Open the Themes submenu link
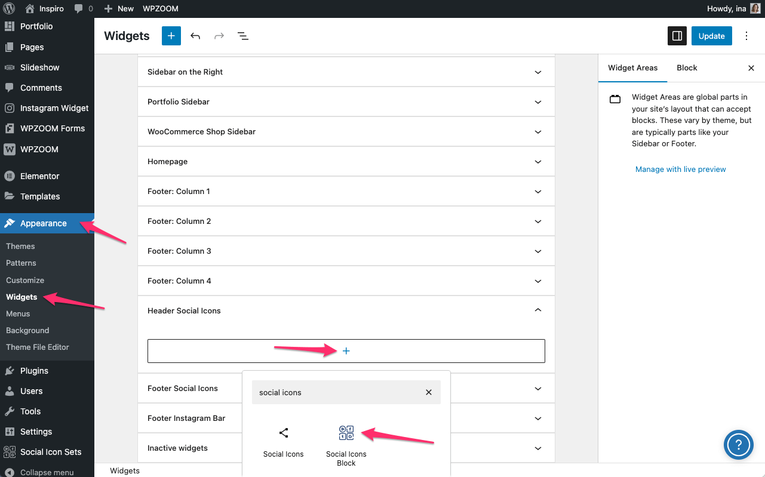The image size is (765, 477). 20,246
